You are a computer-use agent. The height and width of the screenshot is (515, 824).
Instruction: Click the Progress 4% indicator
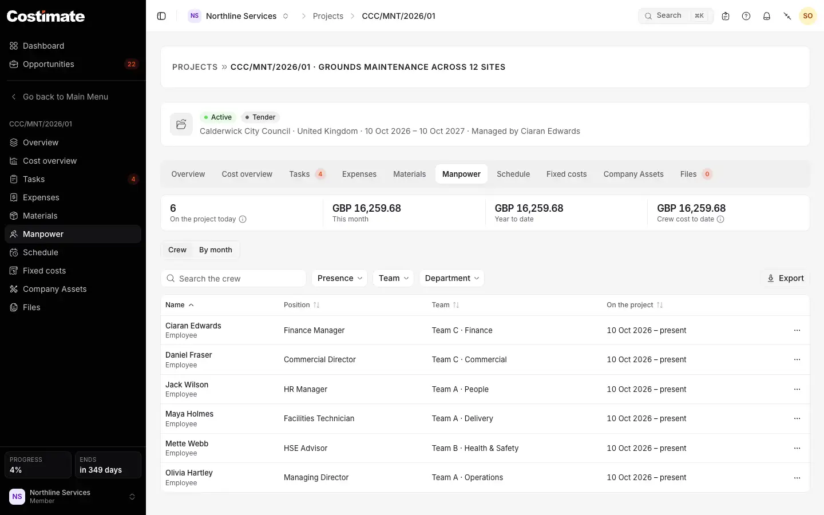(38, 465)
